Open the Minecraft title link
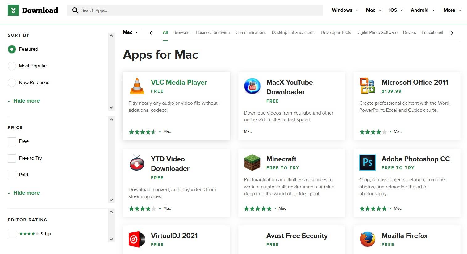 [x=281, y=159]
